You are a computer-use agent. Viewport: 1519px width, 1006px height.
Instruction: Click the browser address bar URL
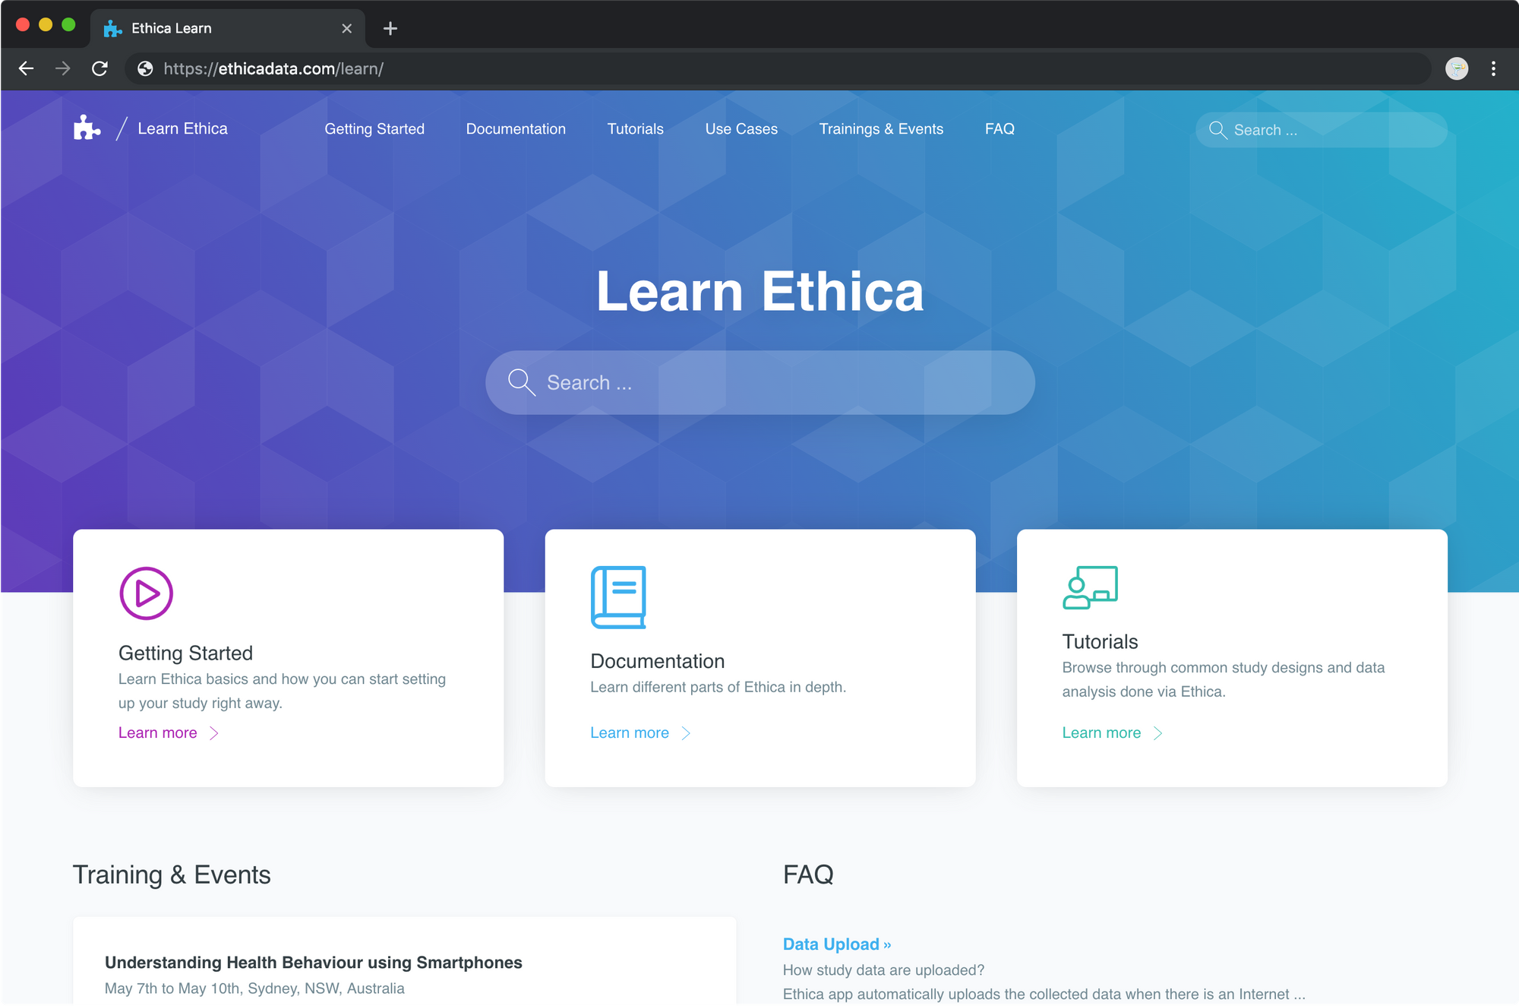click(273, 69)
